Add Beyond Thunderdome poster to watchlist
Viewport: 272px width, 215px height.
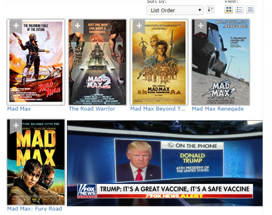point(139,26)
